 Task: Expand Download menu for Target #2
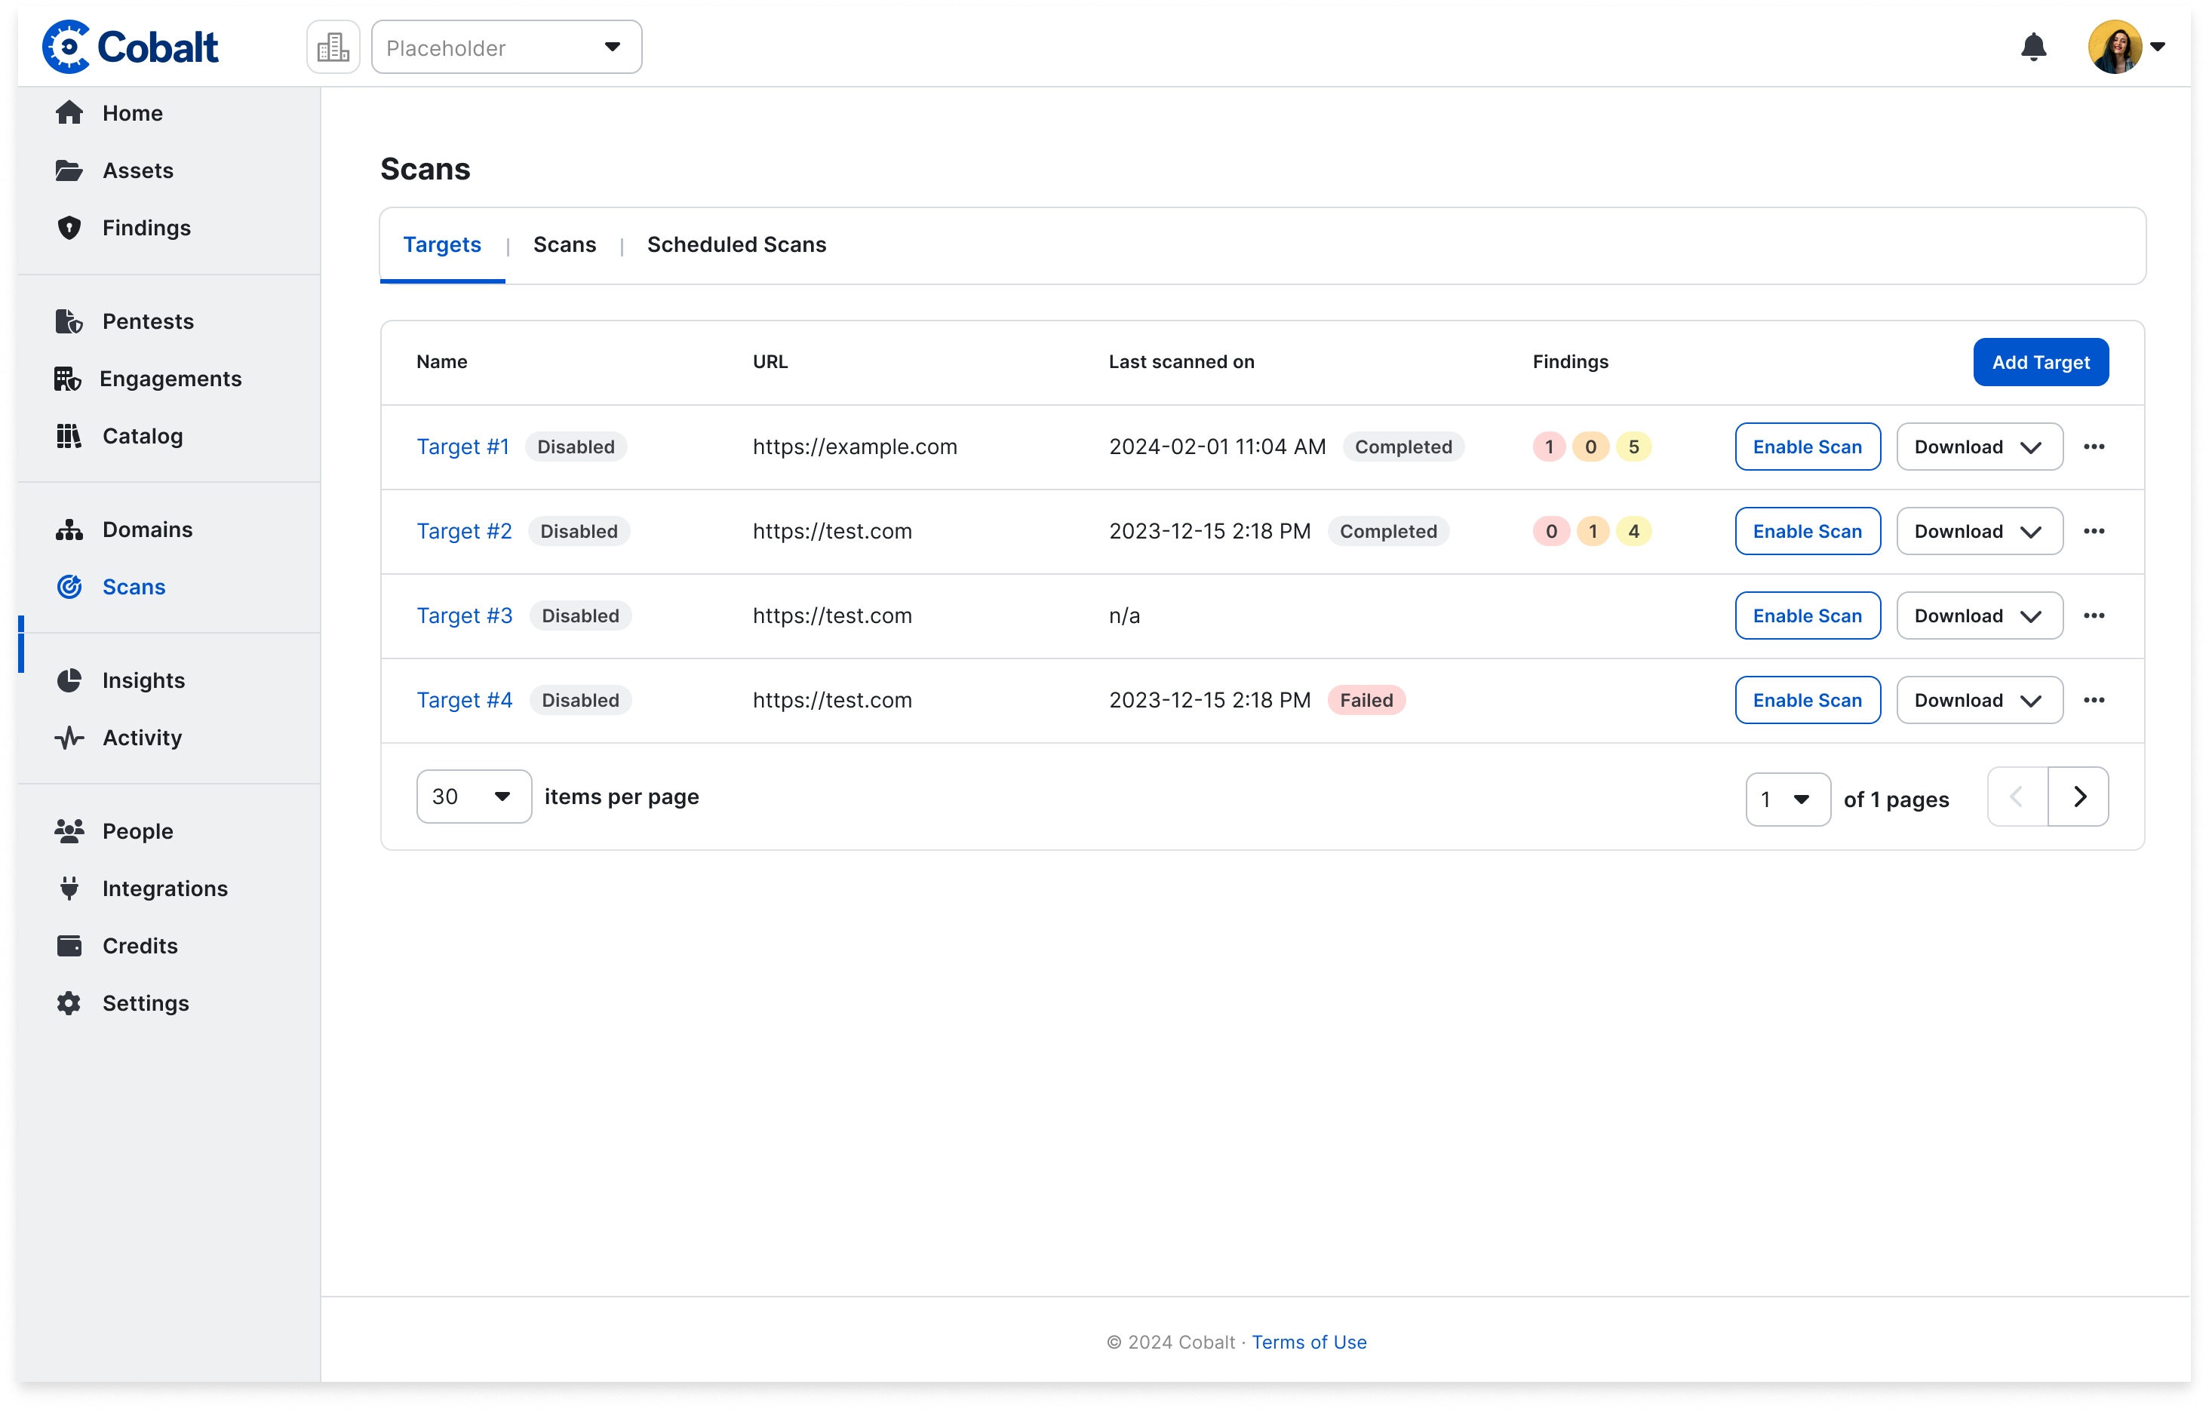(1980, 531)
